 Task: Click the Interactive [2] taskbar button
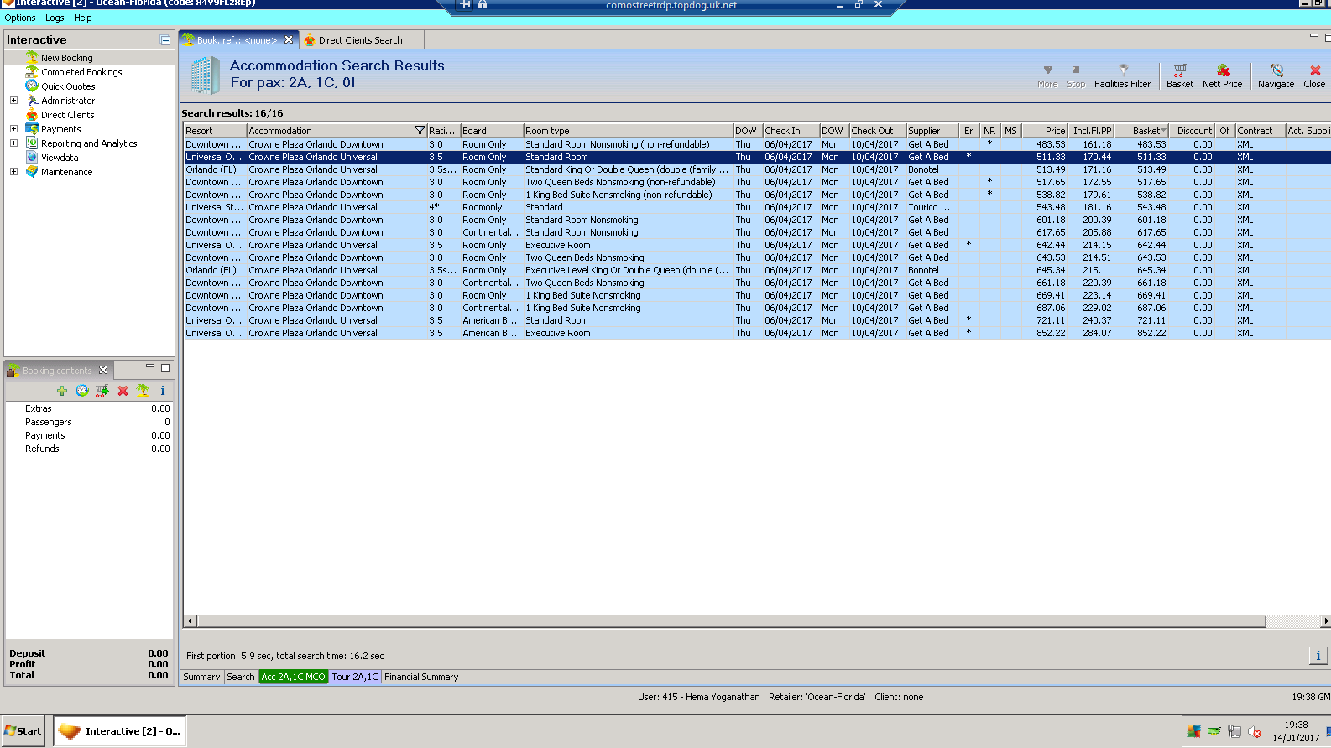[120, 731]
